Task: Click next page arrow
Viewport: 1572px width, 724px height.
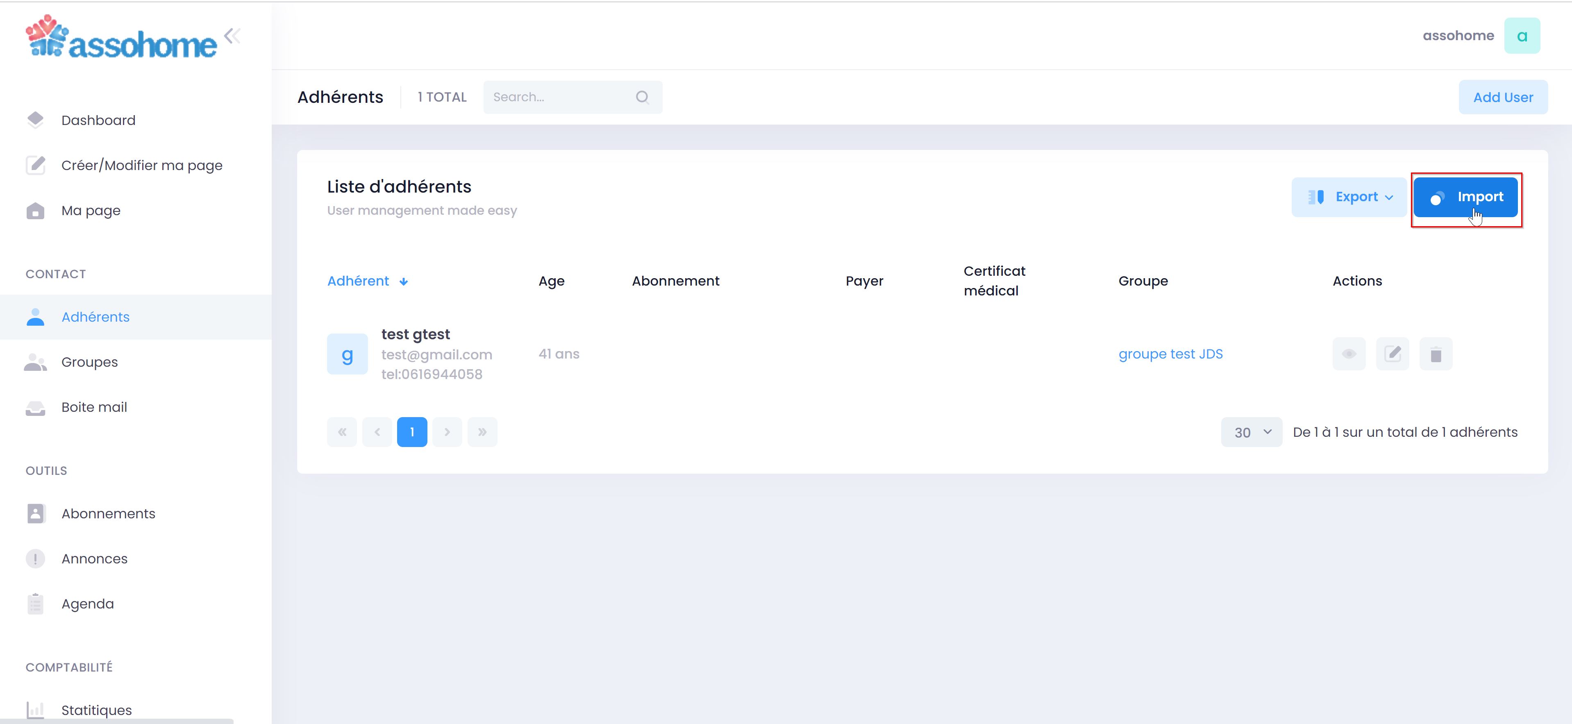Action: (448, 432)
